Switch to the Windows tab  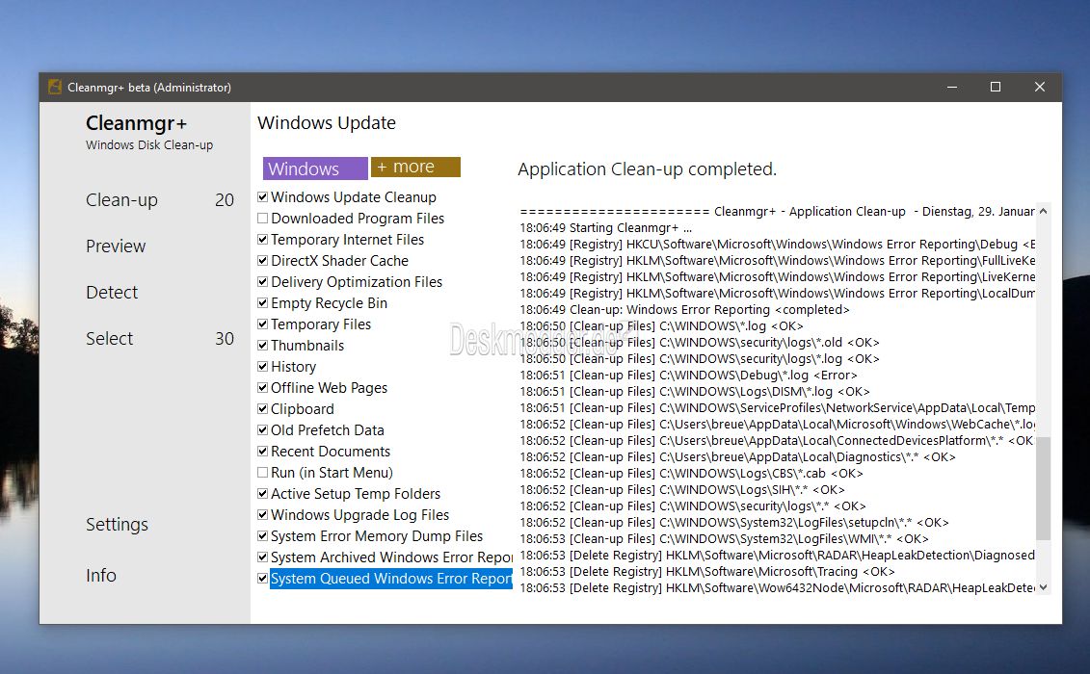[315, 168]
